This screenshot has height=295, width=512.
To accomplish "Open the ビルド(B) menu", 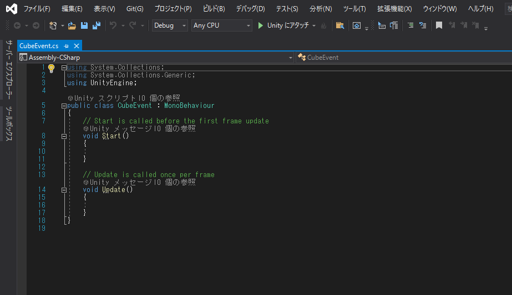I will click(214, 9).
